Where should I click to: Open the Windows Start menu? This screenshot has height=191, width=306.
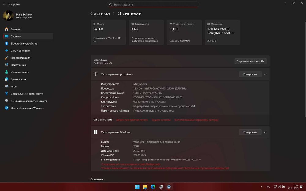tap(137, 187)
